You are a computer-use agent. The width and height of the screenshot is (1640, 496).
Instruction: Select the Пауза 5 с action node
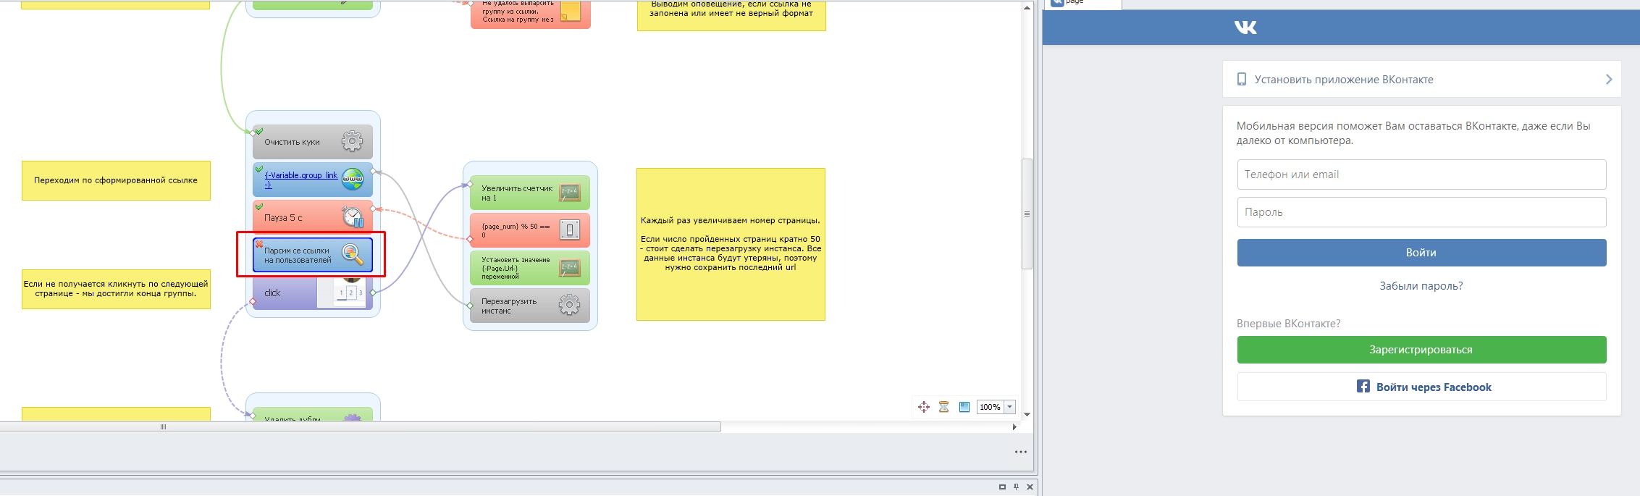(x=313, y=217)
